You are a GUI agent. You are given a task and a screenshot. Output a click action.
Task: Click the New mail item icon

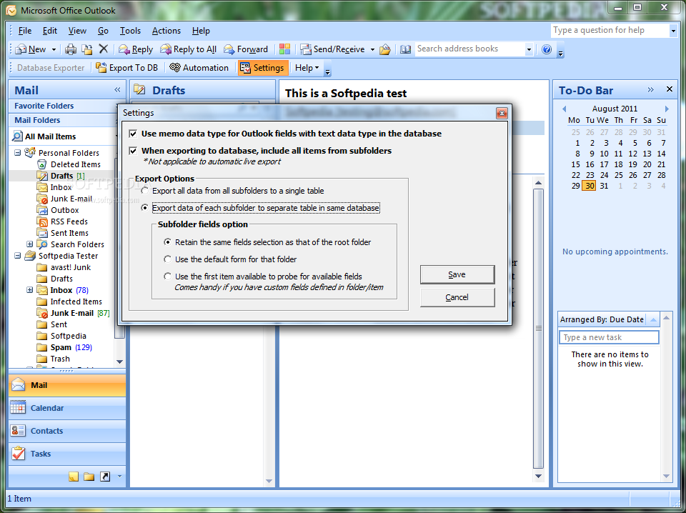coord(20,49)
